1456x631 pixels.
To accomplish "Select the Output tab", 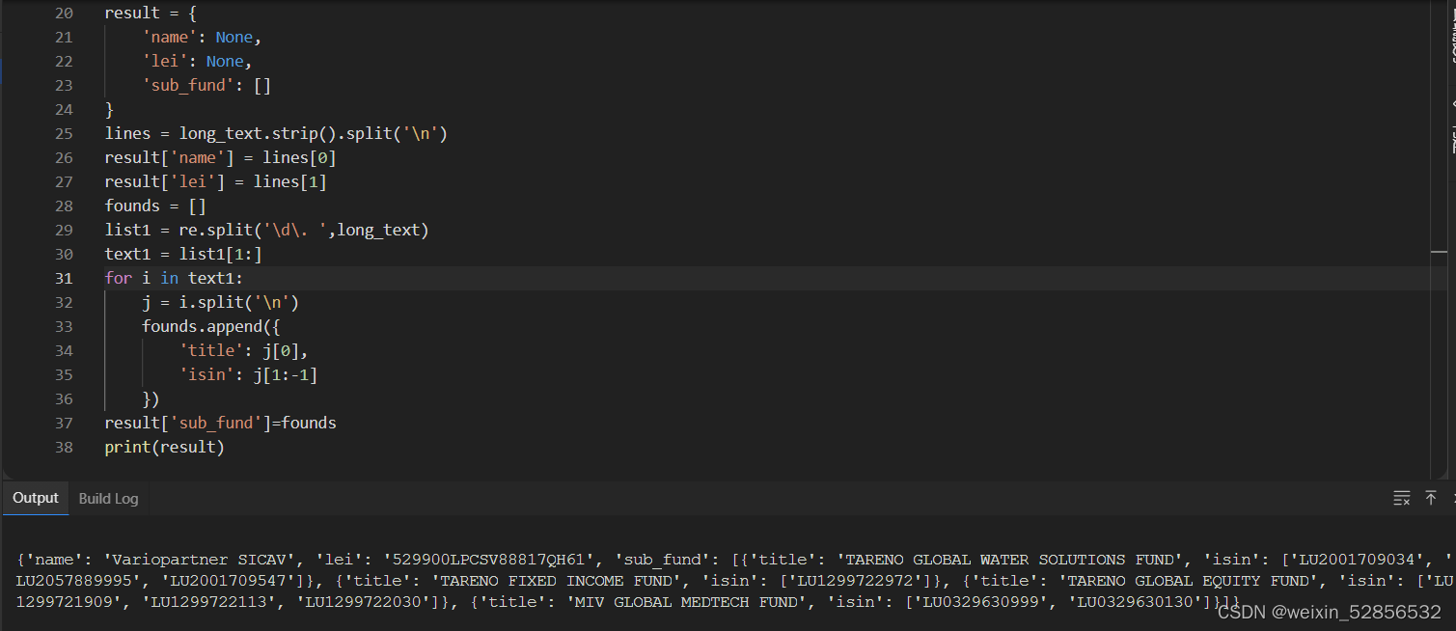I will [35, 497].
